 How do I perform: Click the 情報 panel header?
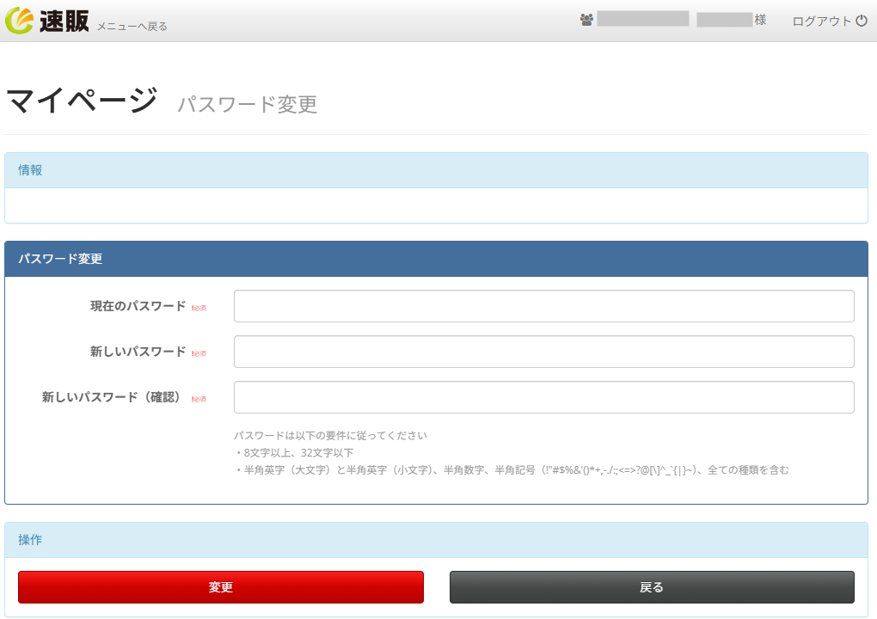pyautogui.click(x=436, y=170)
